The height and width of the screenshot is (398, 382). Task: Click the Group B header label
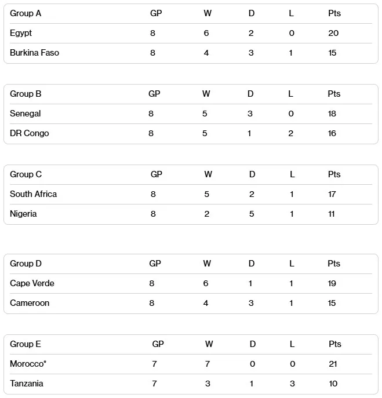[26, 94]
